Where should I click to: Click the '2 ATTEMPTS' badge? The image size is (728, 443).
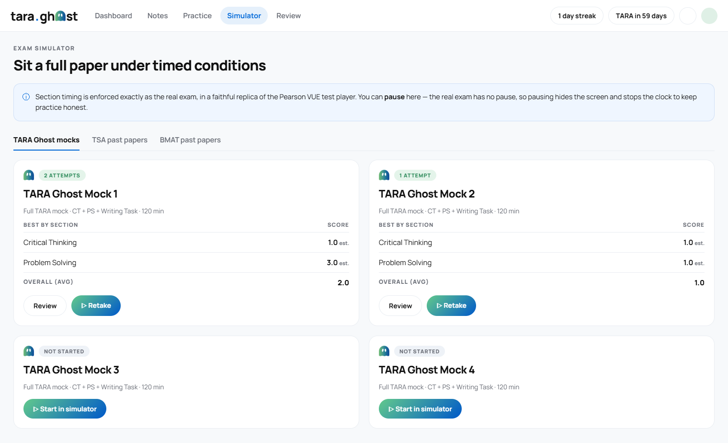coord(62,175)
